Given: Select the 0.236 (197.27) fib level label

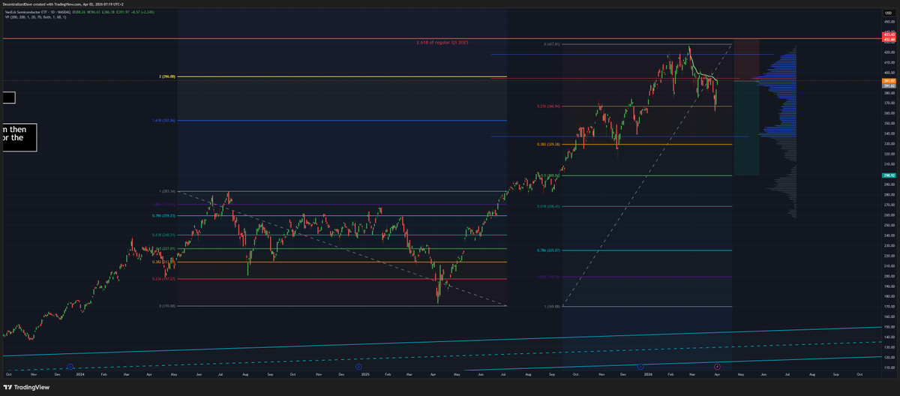Looking at the screenshot, I should coord(165,279).
